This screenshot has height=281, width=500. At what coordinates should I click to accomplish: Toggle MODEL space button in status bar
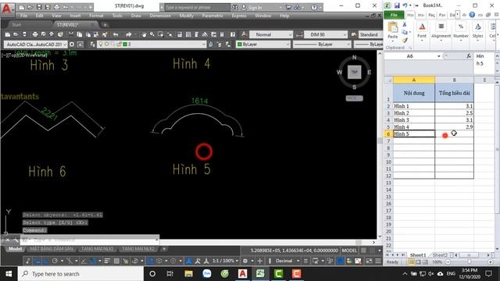pyautogui.click(x=349, y=251)
